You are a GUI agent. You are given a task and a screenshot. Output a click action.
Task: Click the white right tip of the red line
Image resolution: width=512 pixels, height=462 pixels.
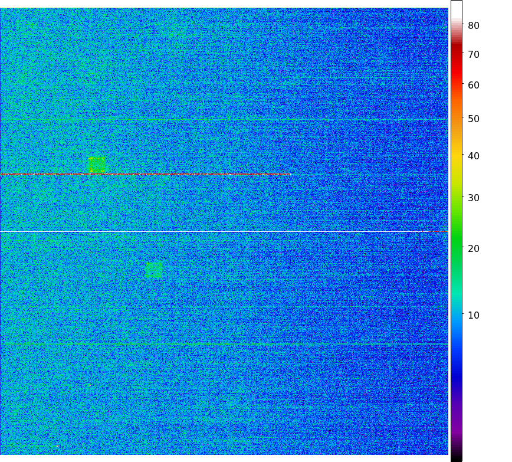click(290, 174)
